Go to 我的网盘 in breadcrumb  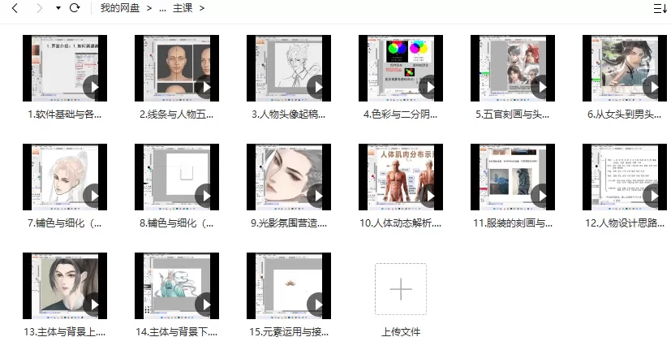pyautogui.click(x=118, y=8)
